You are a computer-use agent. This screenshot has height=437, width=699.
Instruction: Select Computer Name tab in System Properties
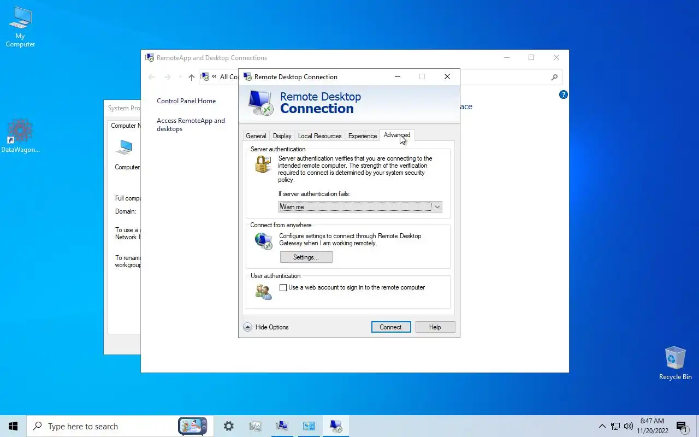point(126,126)
